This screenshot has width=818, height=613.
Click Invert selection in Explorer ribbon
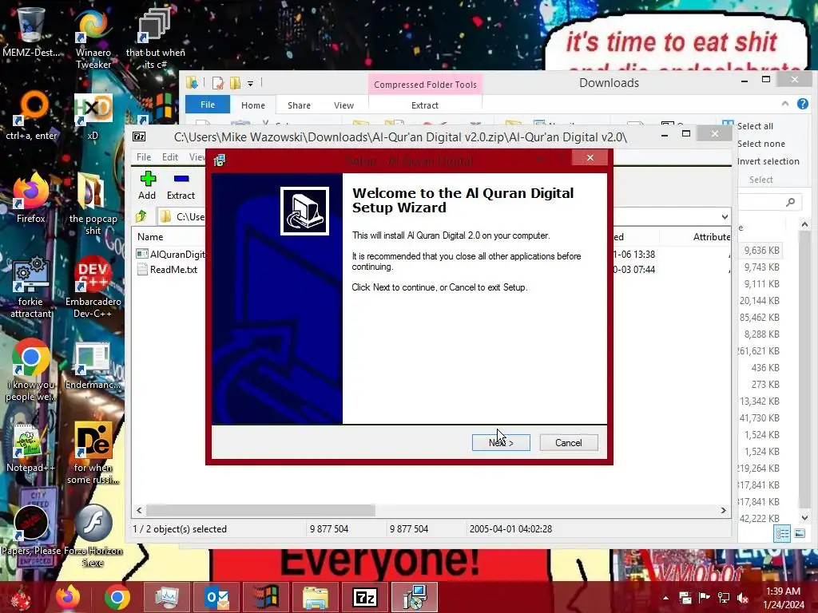(x=768, y=161)
